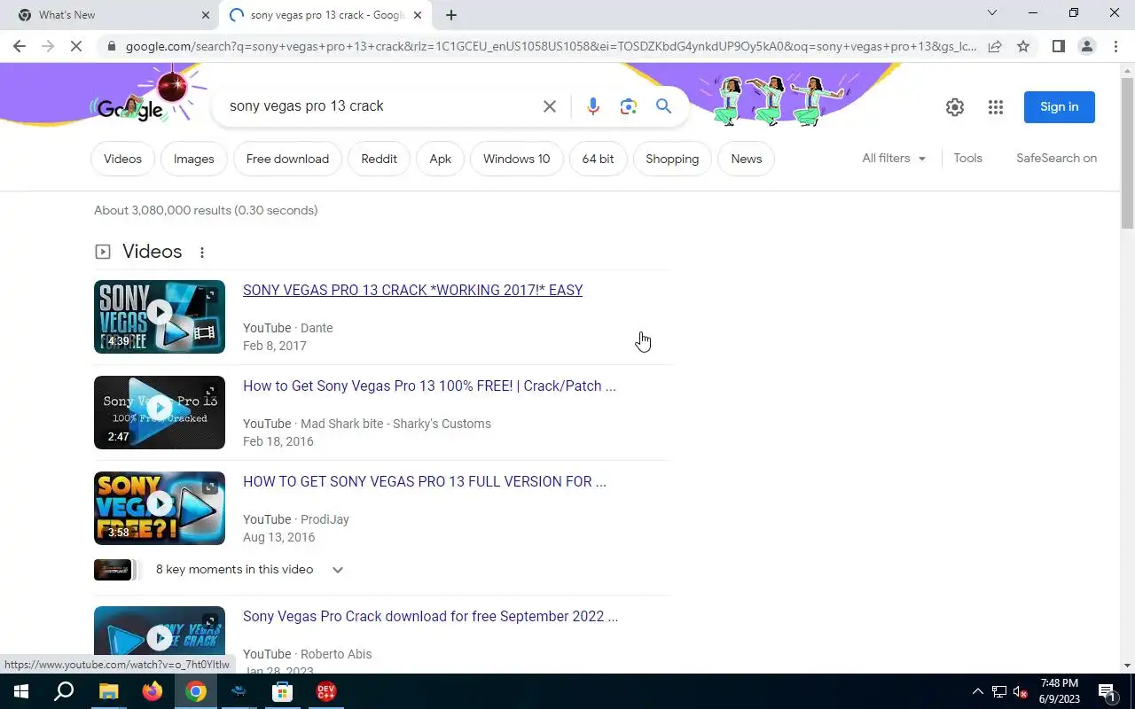Open the muted volume tray icon
The height and width of the screenshot is (709, 1135).
pyautogui.click(x=1021, y=691)
